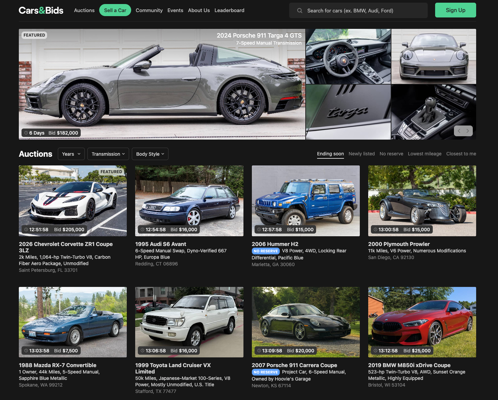Open 2006 Hummer H2 title
This screenshot has width=498, height=400.
[275, 244]
